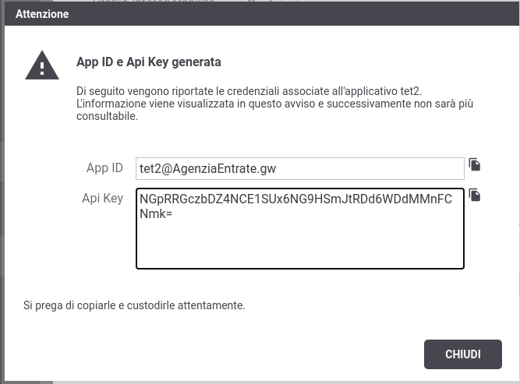
Task: Focus the App ID input field
Action: coord(300,169)
